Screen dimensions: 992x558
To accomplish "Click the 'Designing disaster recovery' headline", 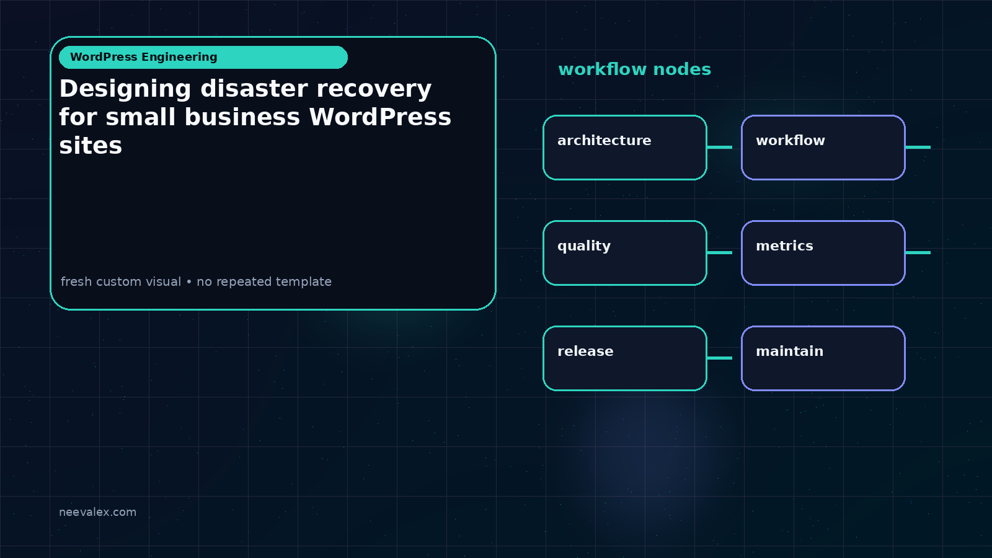I will point(255,117).
